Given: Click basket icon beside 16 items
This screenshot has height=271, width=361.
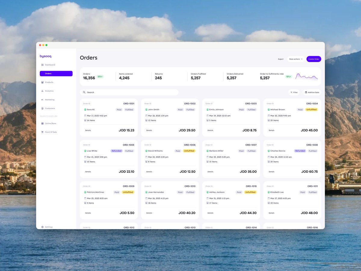Looking at the screenshot, I should [x=85, y=120].
